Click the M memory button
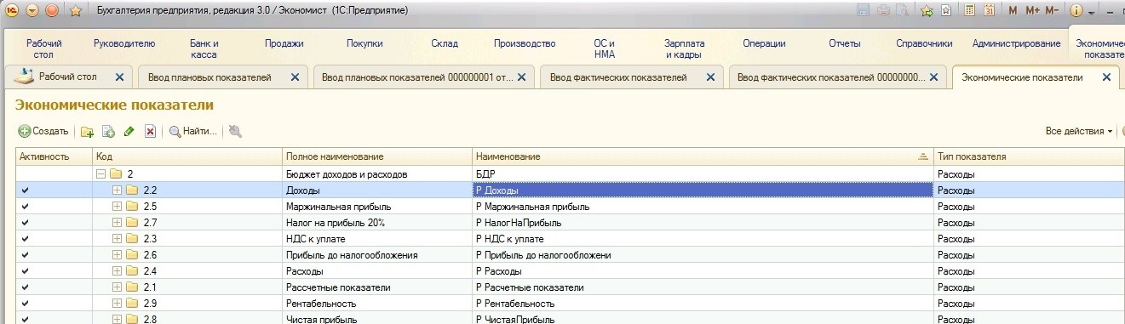Viewport: 1125px width, 324px height. [1013, 11]
